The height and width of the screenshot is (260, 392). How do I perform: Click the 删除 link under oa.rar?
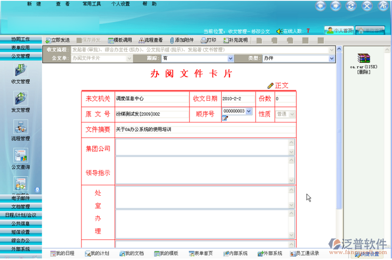pos(364,72)
